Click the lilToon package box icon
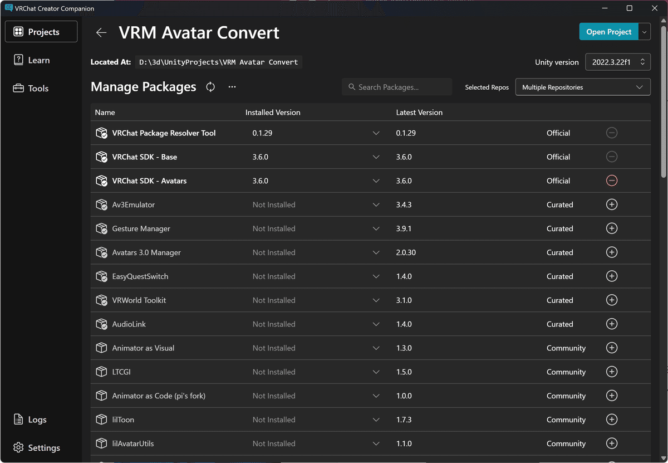 pos(101,420)
